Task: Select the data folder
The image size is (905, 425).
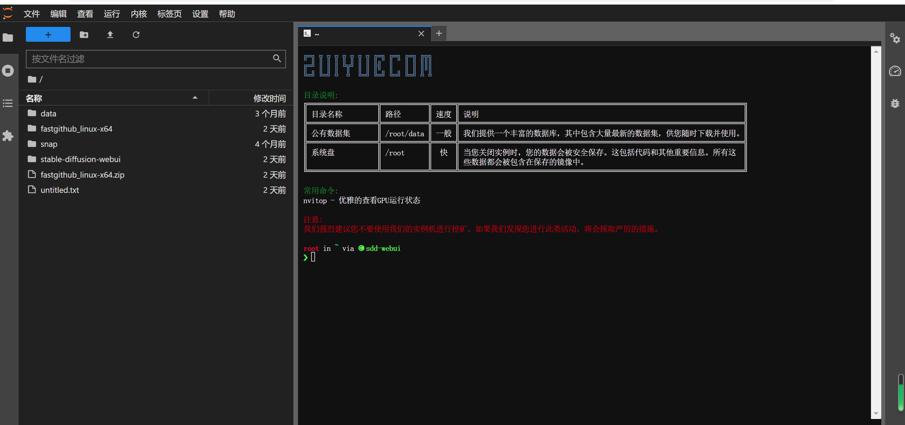Action: (156, 114)
